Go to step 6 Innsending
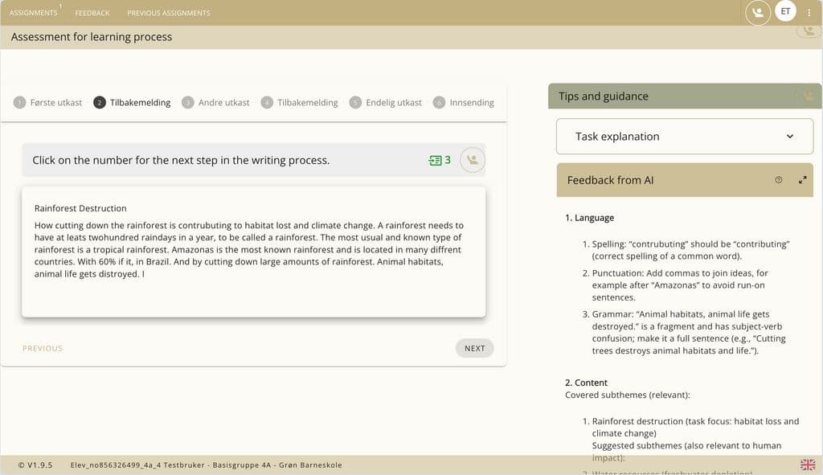 coord(464,102)
